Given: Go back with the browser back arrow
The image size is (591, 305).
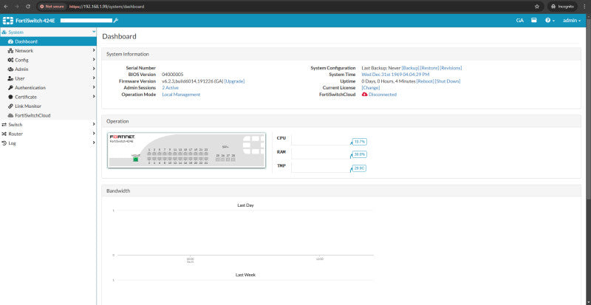Looking at the screenshot, I should pyautogui.click(x=6, y=7).
